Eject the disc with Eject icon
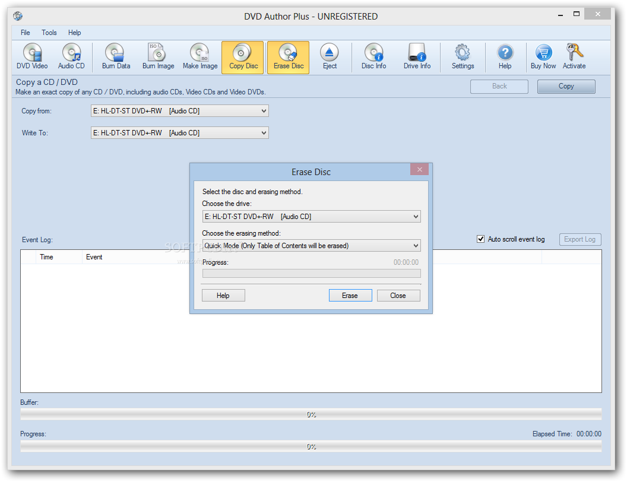 coord(330,57)
